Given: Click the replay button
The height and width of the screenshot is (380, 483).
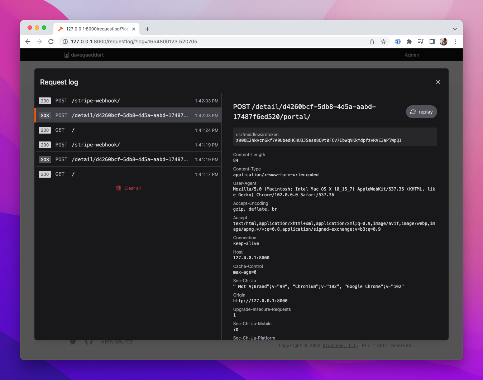Looking at the screenshot, I should coord(421,112).
